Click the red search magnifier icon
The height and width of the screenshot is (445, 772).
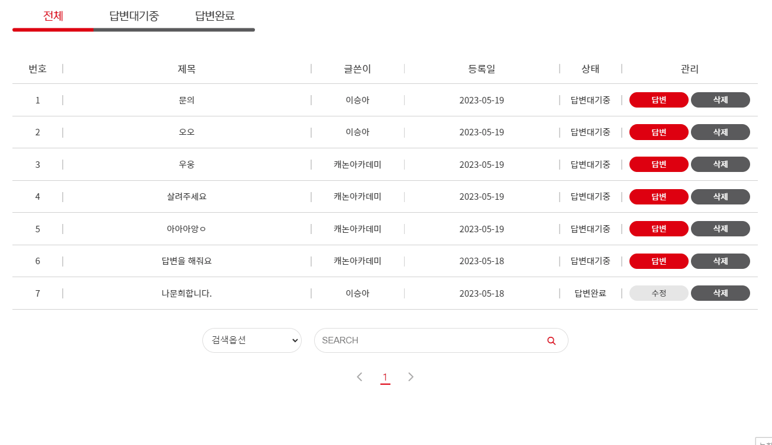pos(551,340)
